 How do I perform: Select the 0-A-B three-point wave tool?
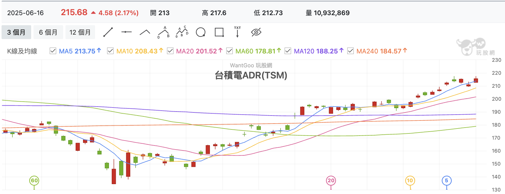coord(164,32)
